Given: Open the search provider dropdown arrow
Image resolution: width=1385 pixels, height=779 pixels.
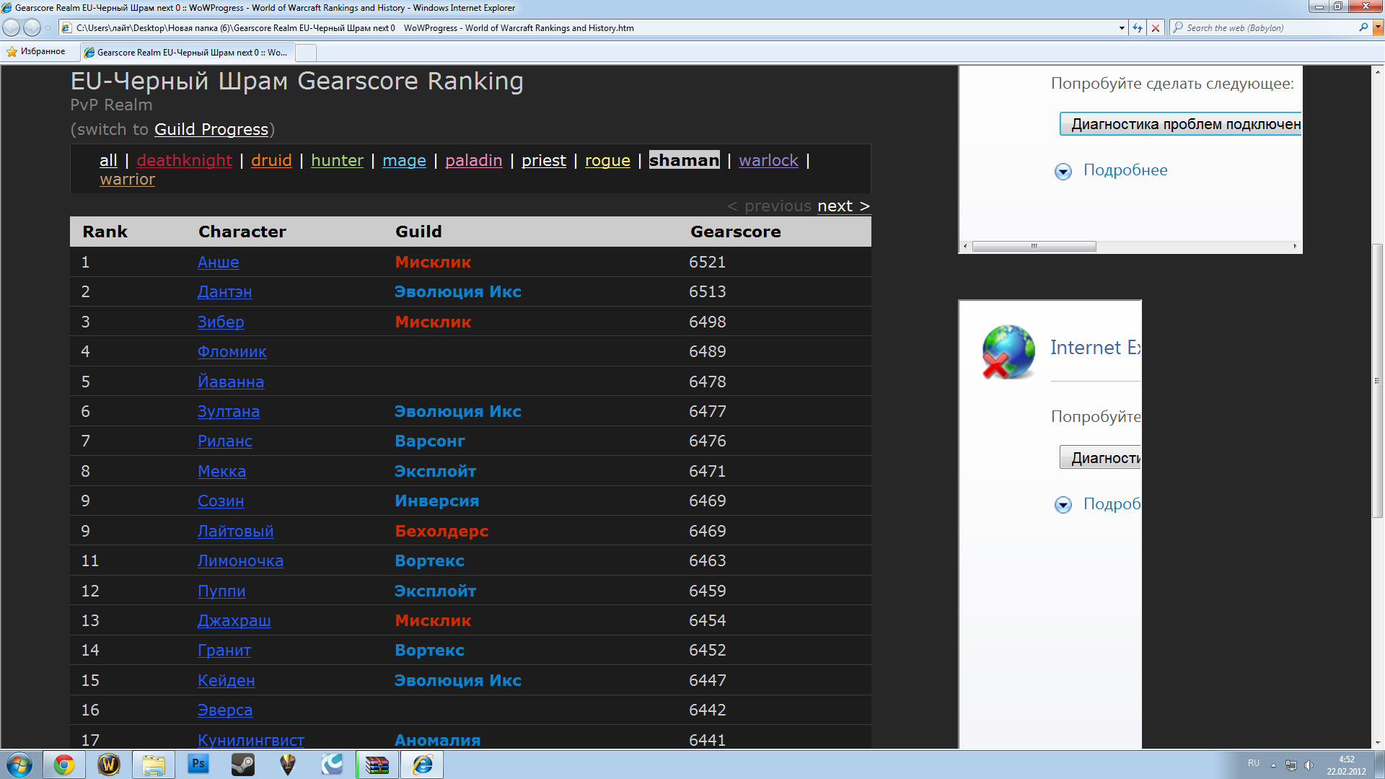Looking at the screenshot, I should 1378,27.
